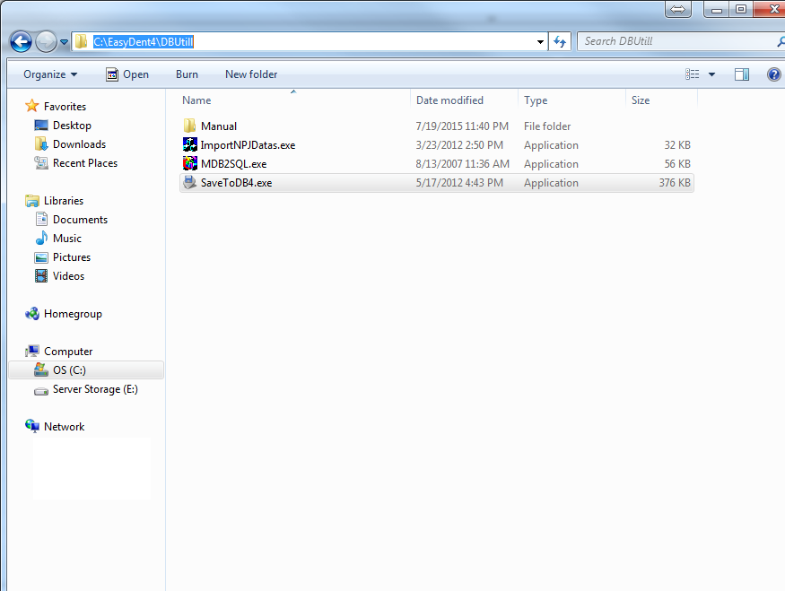Click the Downloads folder icon
Image resolution: width=785 pixels, height=591 pixels.
click(41, 143)
